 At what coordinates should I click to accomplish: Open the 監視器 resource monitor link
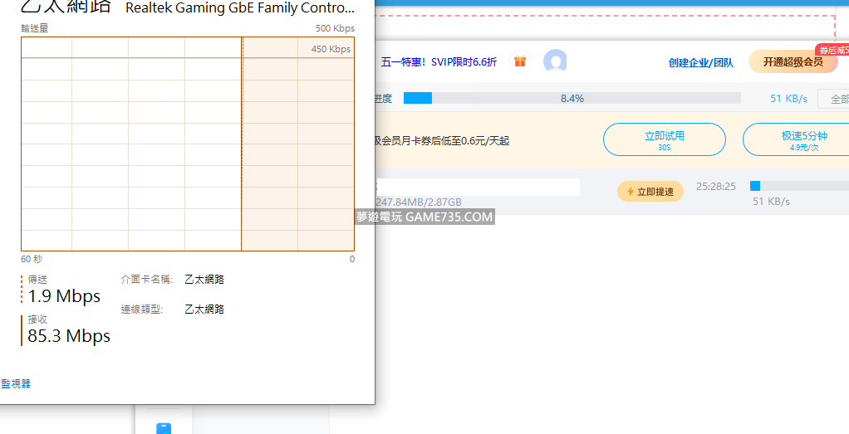pyautogui.click(x=15, y=384)
